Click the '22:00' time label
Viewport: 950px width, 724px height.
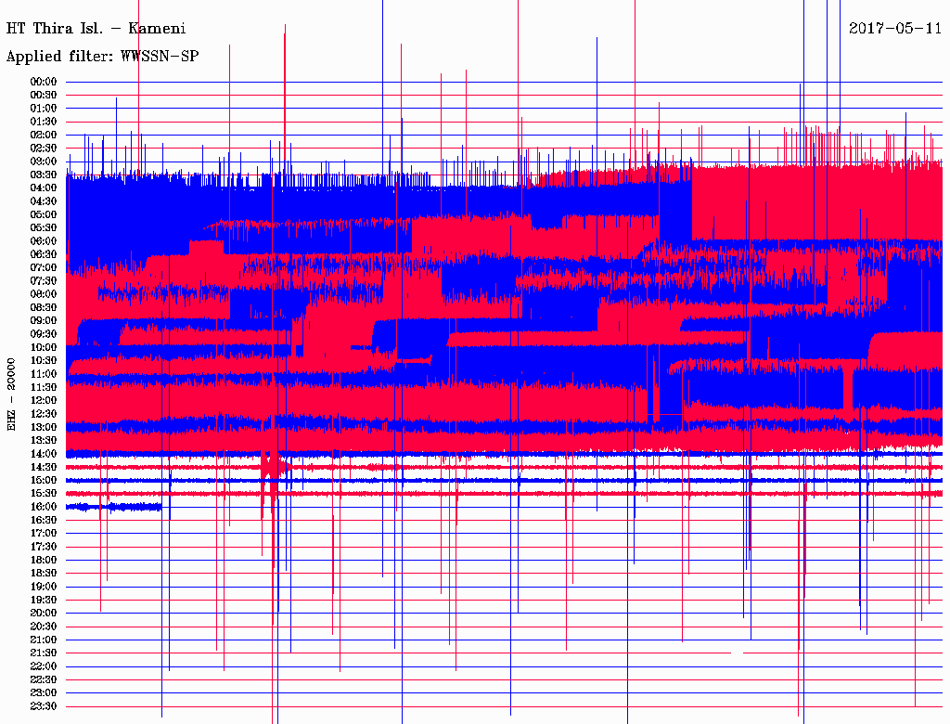[44, 666]
